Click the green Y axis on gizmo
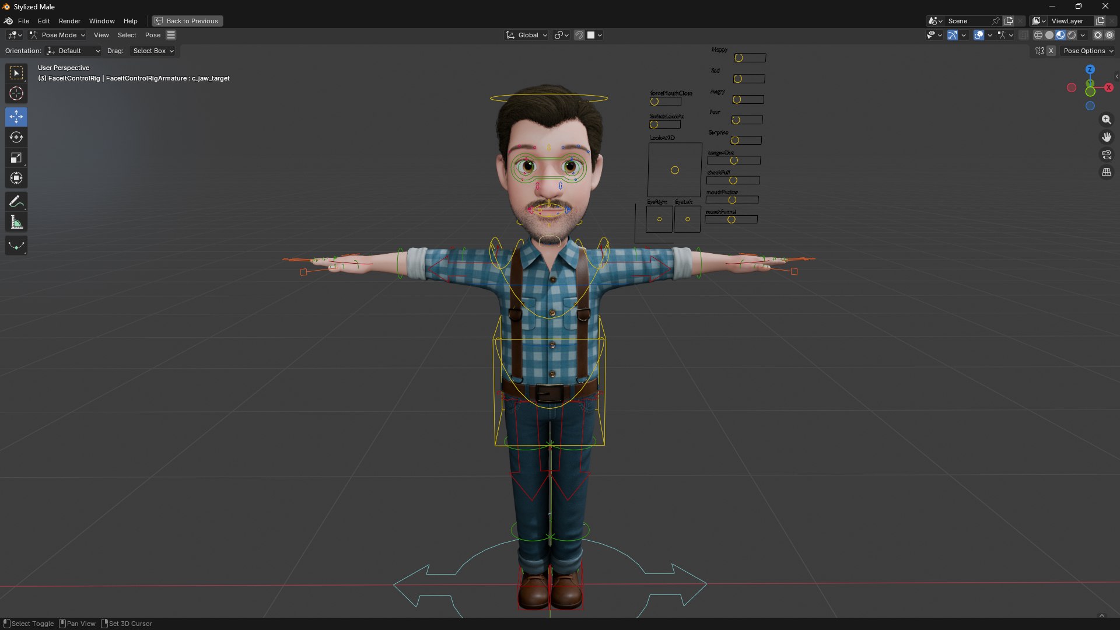This screenshot has width=1120, height=630. coord(1090,92)
